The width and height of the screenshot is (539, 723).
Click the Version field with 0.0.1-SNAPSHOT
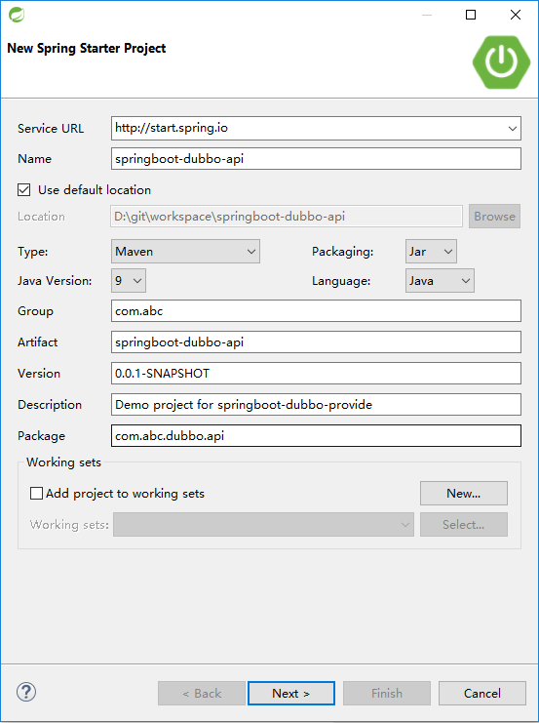(316, 373)
